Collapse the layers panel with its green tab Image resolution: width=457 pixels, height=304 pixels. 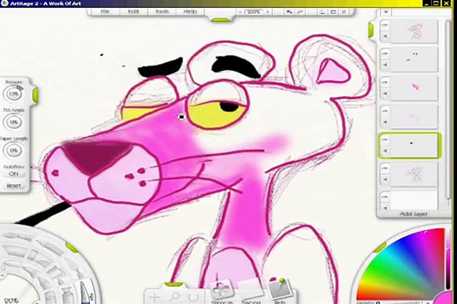[371, 30]
